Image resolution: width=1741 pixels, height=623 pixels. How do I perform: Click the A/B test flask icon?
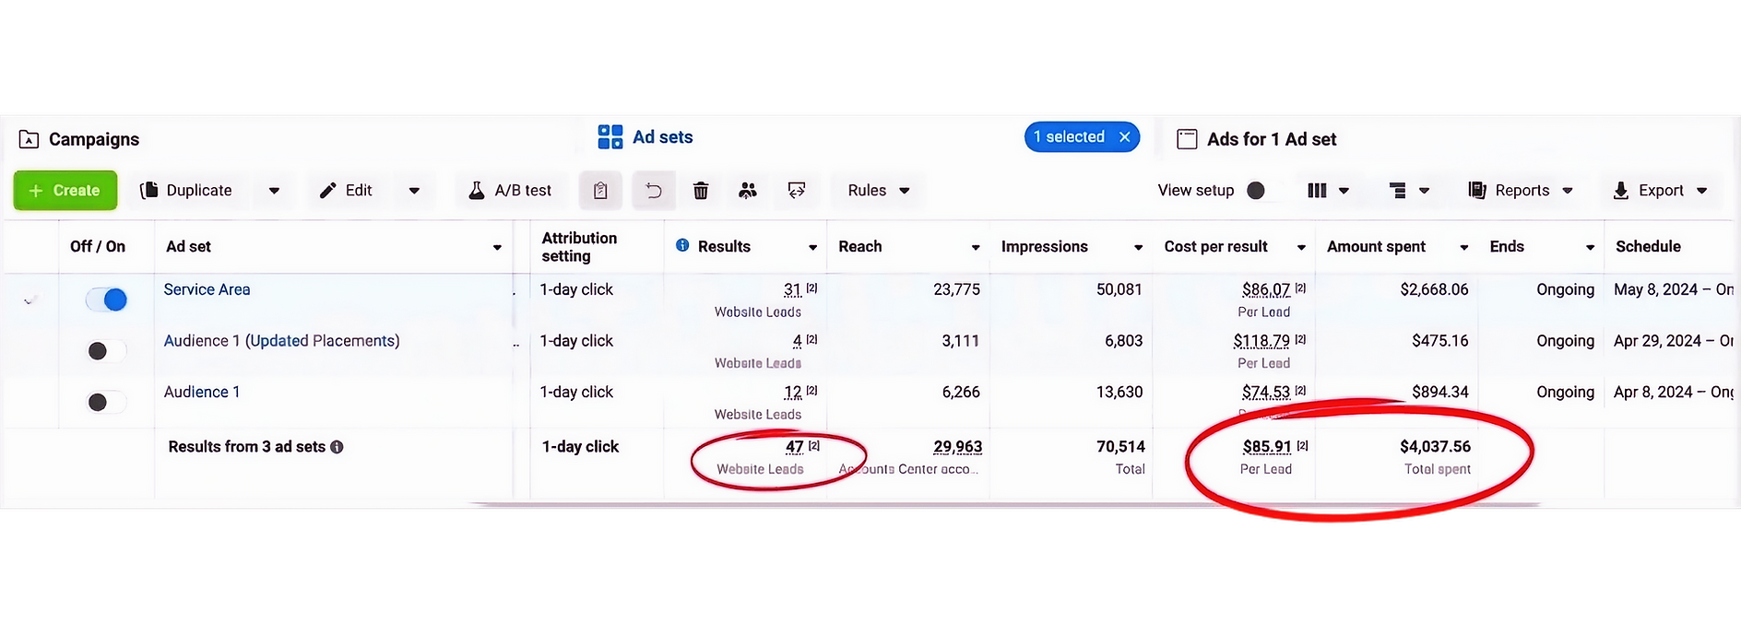pos(477,191)
